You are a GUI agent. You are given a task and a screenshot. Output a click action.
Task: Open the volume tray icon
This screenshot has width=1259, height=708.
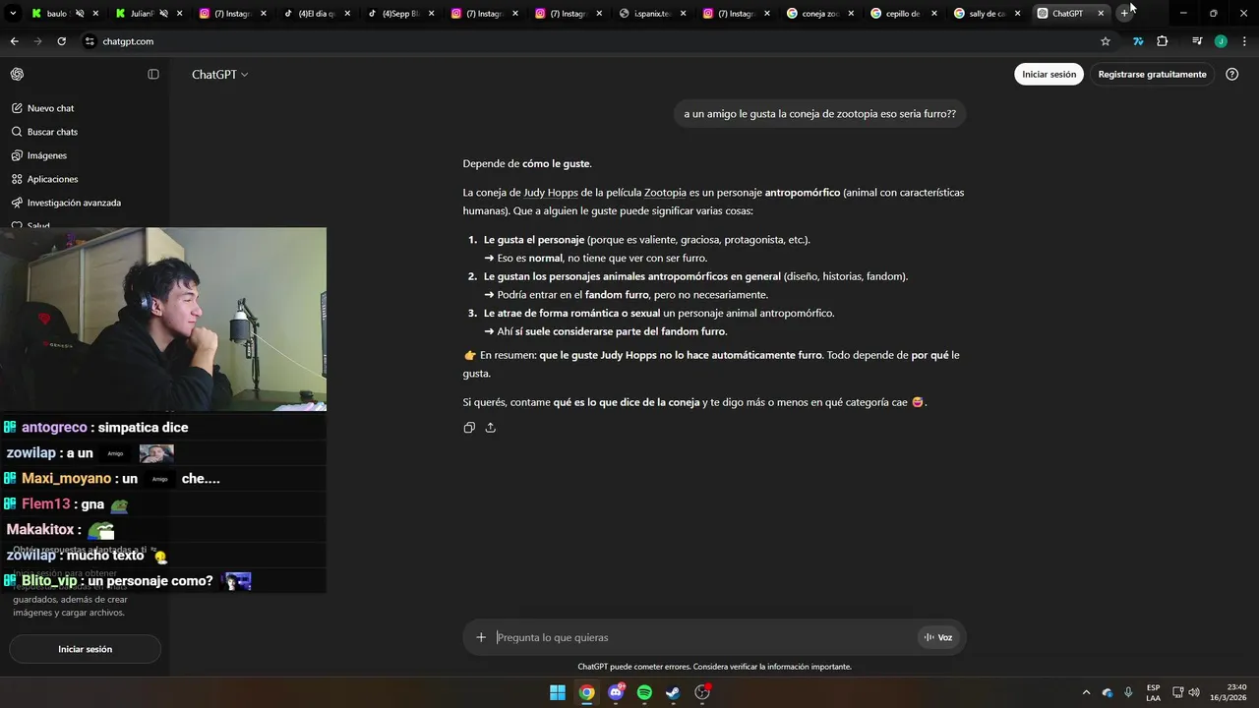click(x=1193, y=692)
